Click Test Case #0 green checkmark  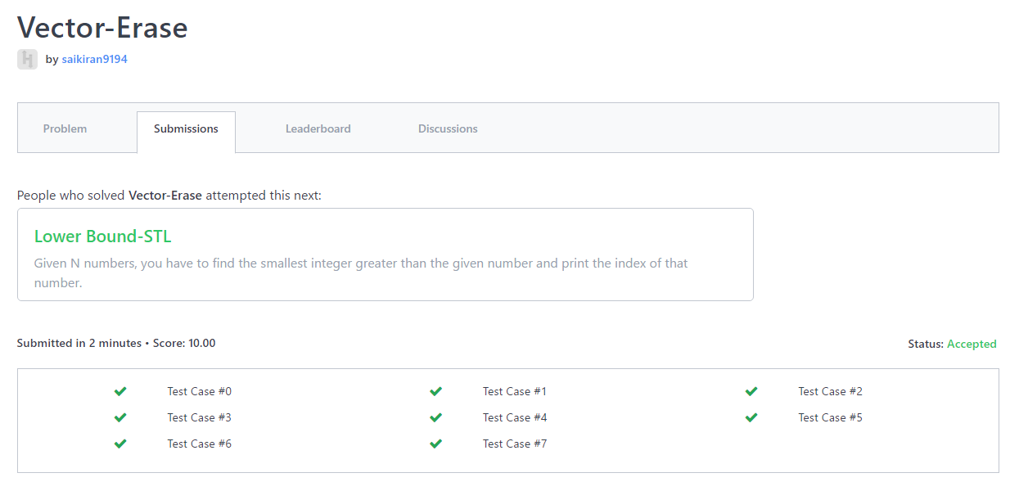tap(120, 391)
